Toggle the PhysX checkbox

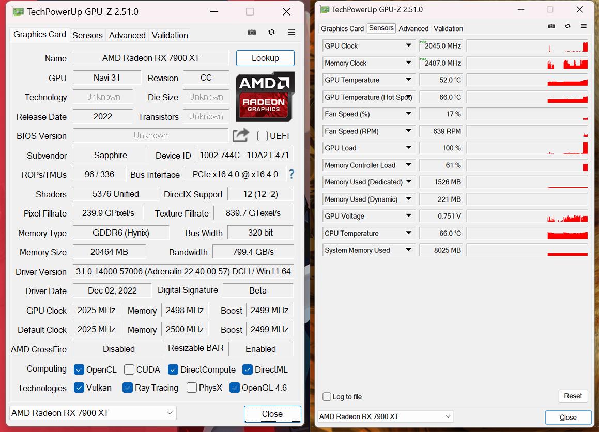coord(192,388)
